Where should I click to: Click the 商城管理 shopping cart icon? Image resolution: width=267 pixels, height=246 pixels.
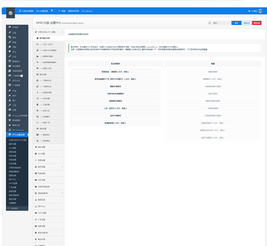[10, 120]
